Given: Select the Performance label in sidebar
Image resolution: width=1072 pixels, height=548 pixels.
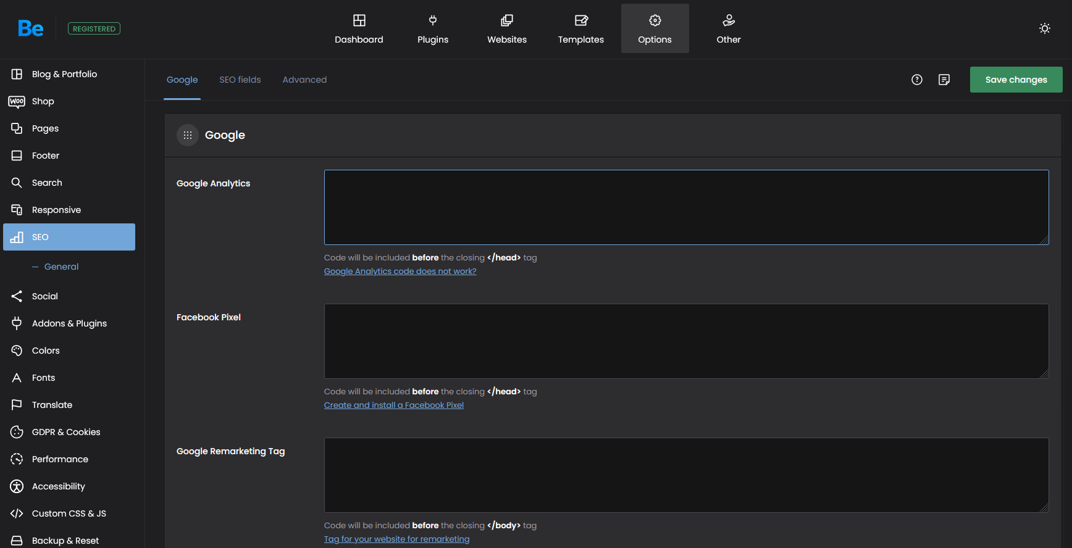Looking at the screenshot, I should tap(60, 459).
